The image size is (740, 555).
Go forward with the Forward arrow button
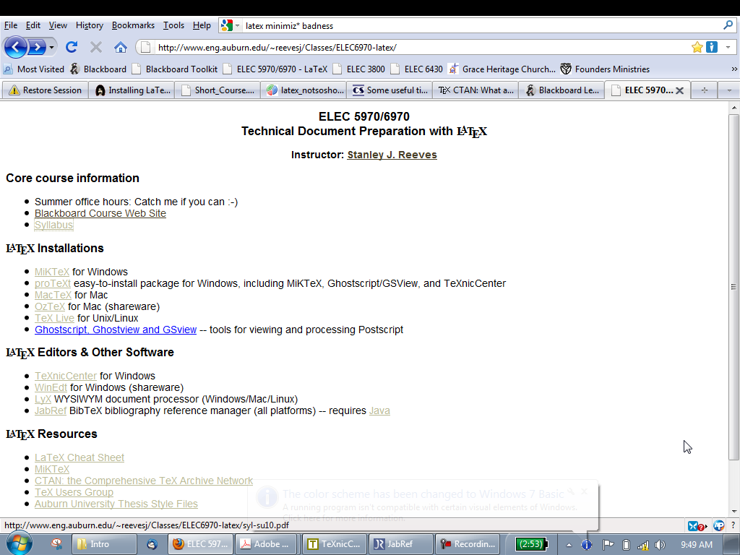[x=37, y=47]
